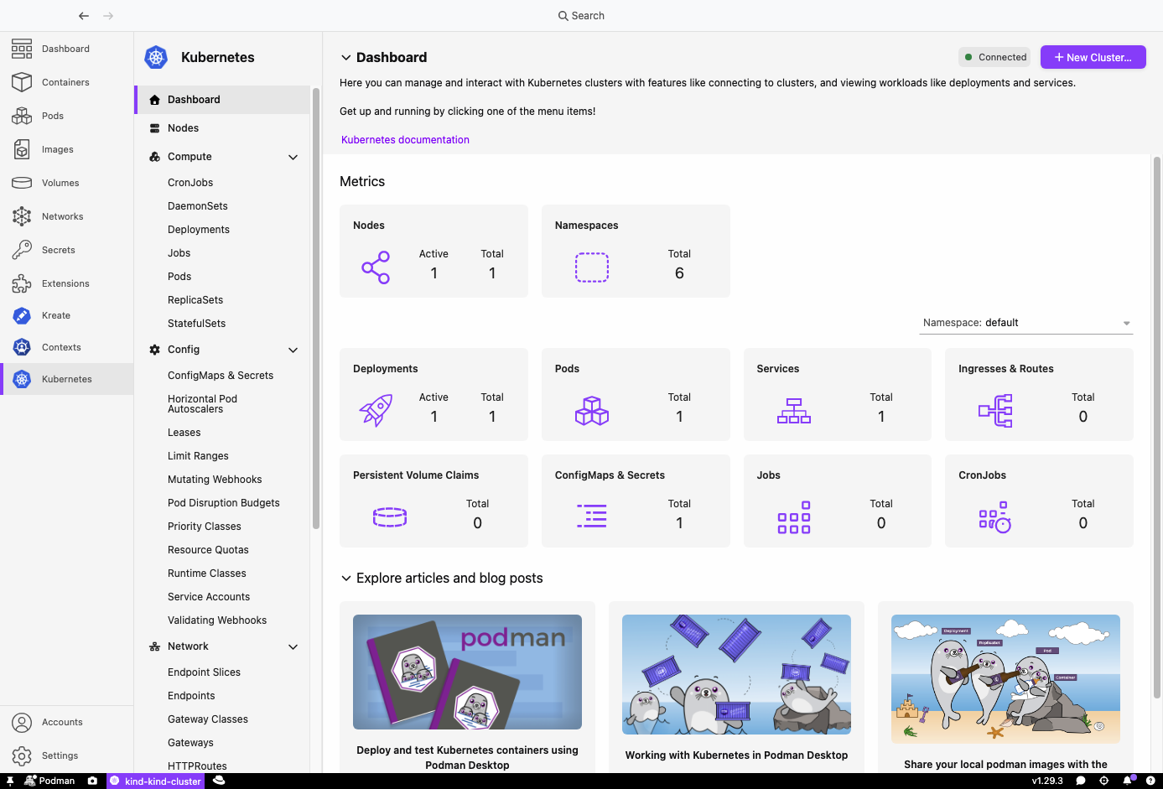Collapse the Network section
This screenshot has height=789, width=1163.
(x=293, y=646)
